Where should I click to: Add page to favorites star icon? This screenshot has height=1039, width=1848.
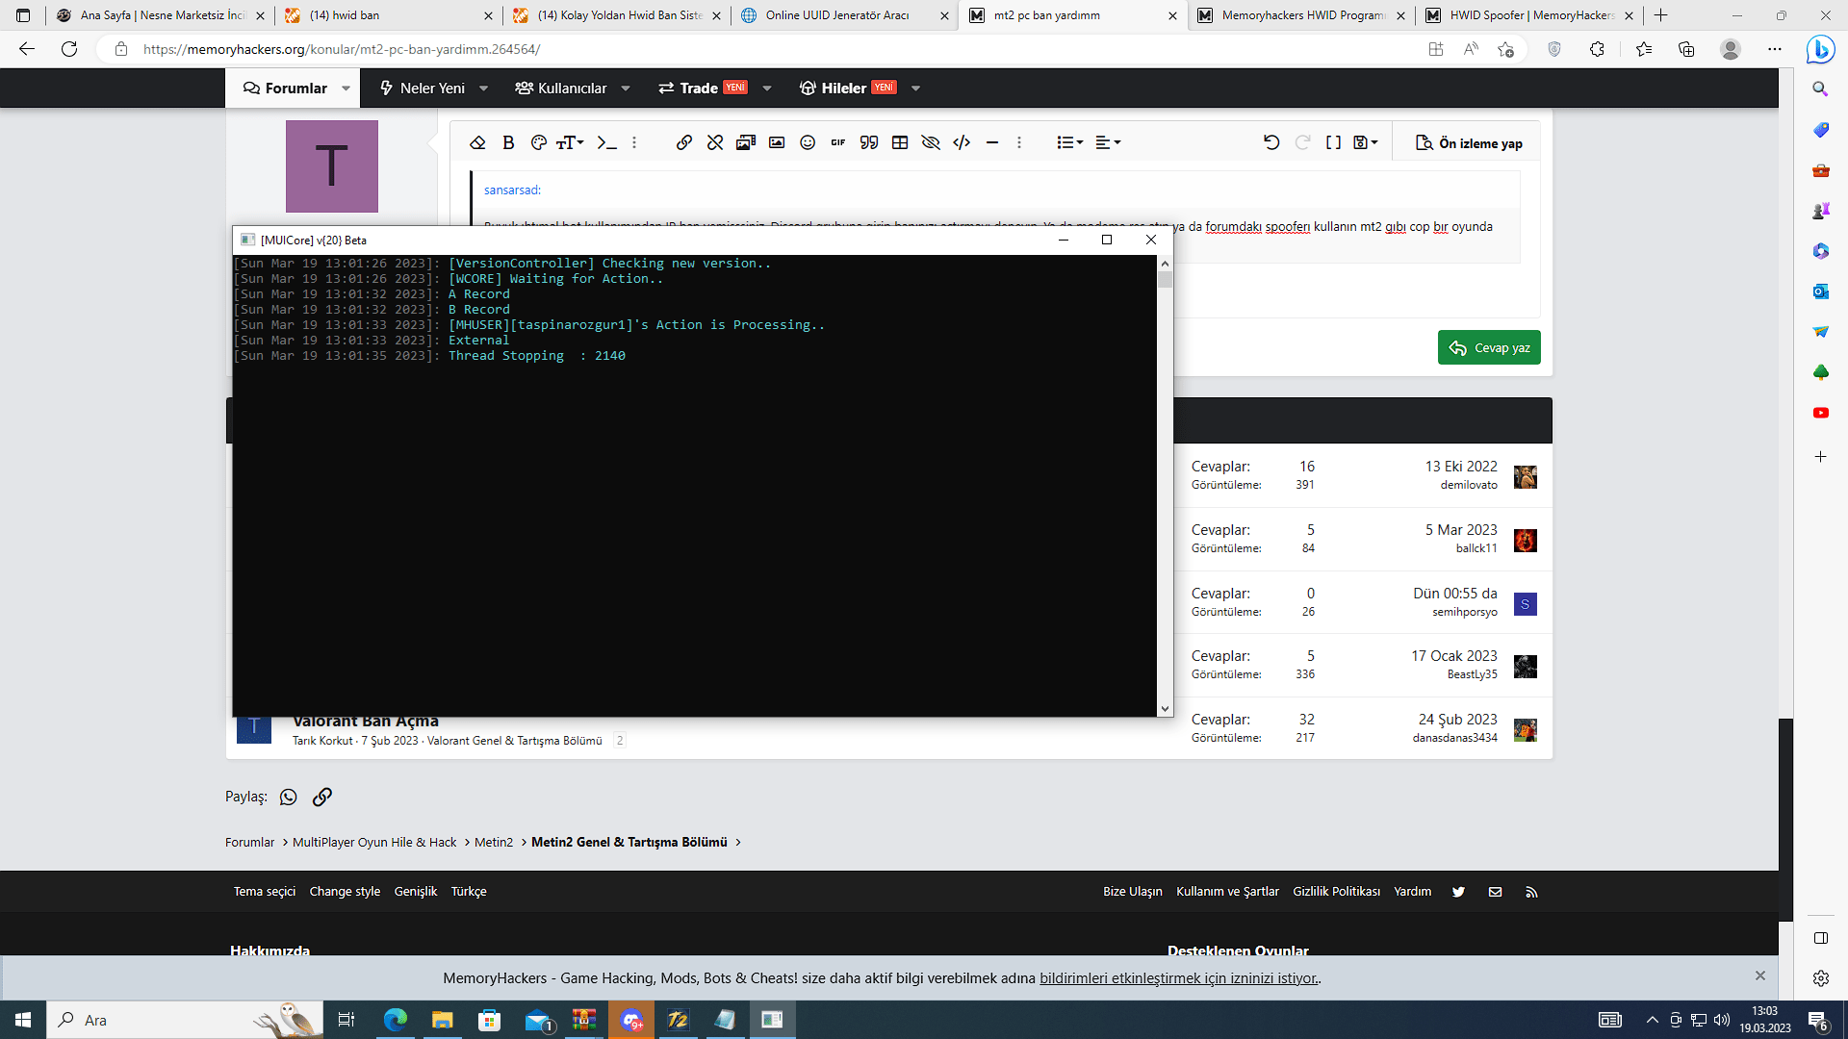tap(1506, 49)
